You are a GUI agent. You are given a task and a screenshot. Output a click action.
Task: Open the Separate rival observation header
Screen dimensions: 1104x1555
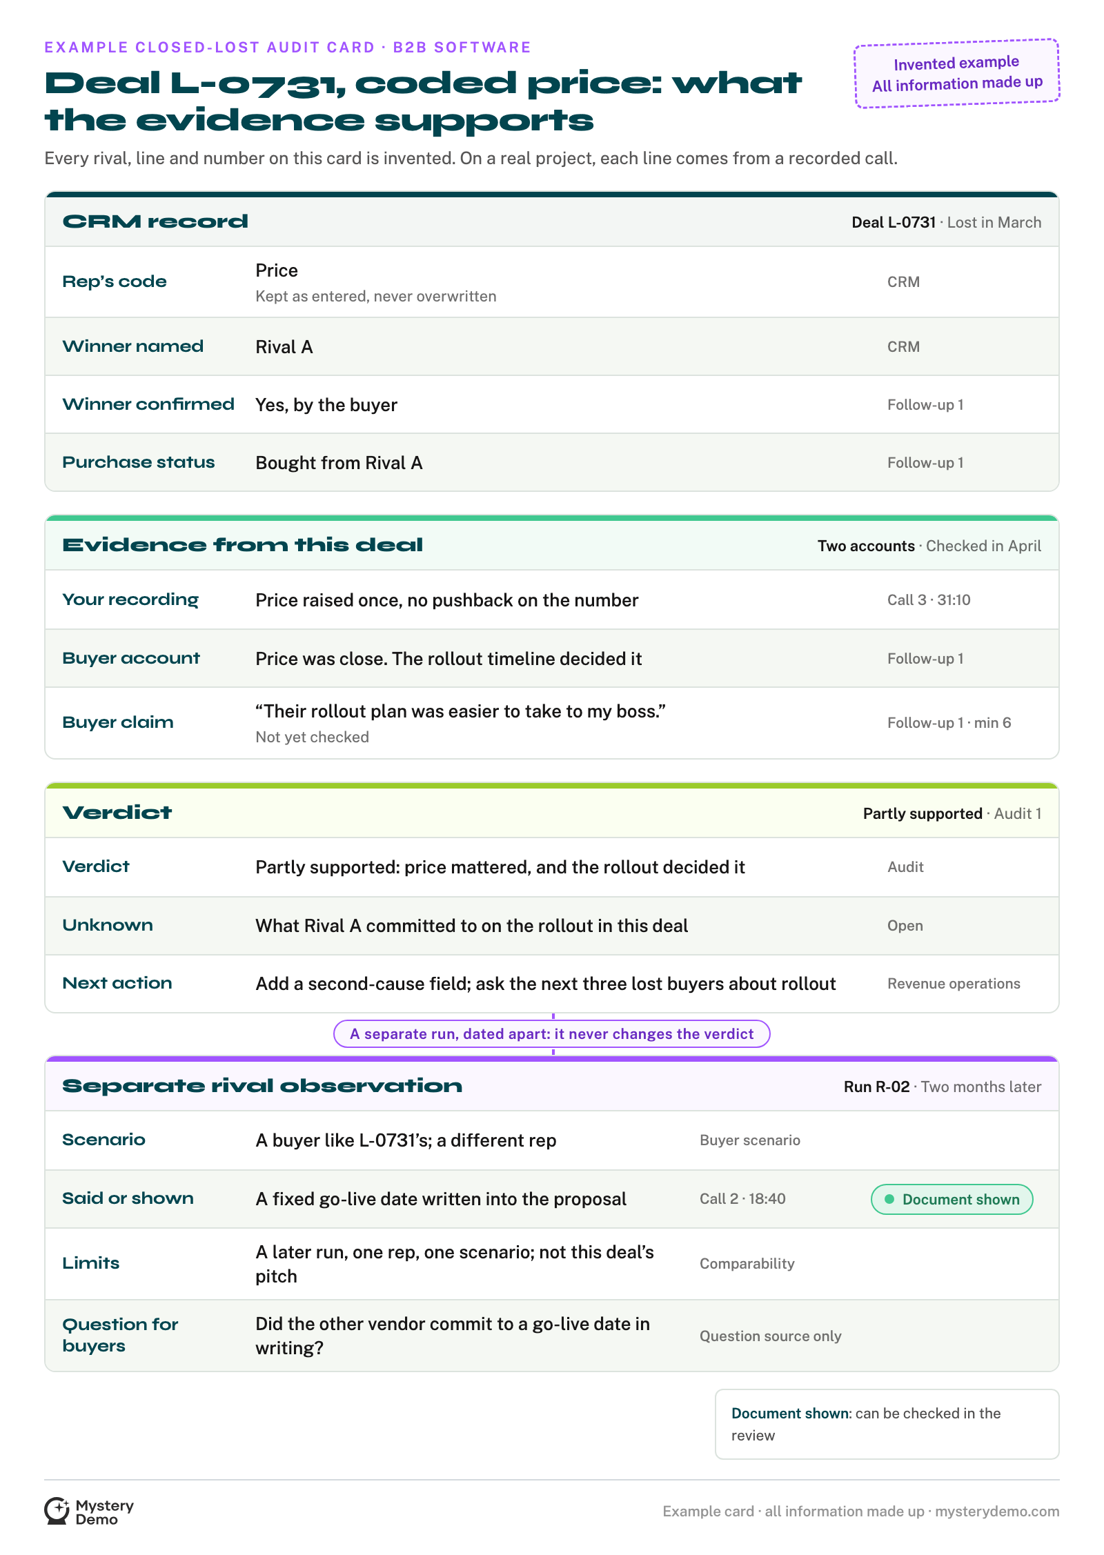[x=552, y=1086]
